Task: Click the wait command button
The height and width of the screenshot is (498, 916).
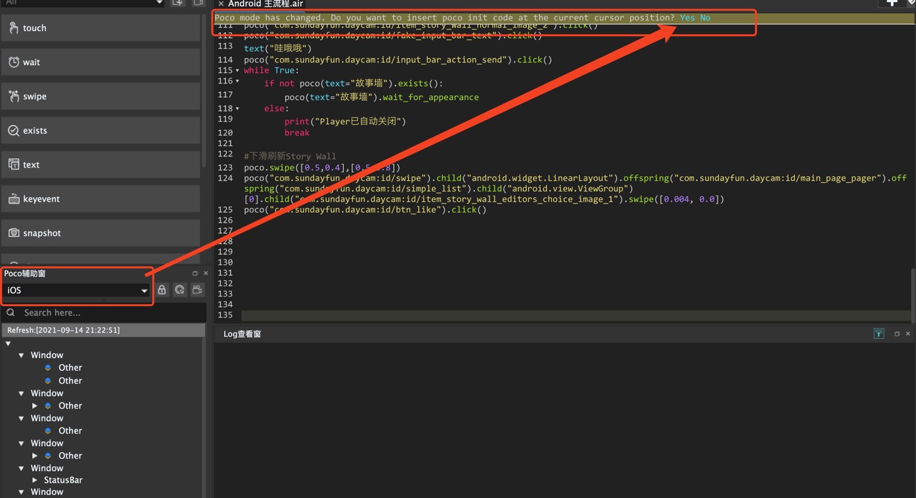Action: tap(101, 62)
